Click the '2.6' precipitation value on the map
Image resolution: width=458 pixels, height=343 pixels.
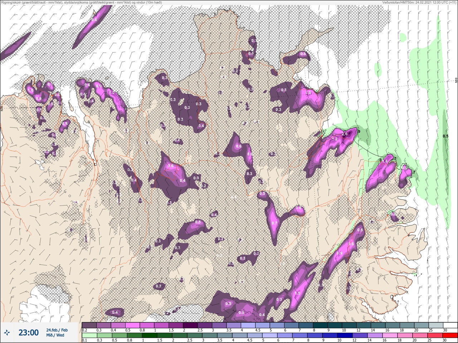click(345, 134)
